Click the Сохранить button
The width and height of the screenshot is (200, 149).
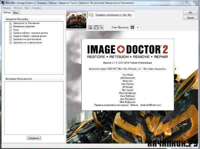34,138
